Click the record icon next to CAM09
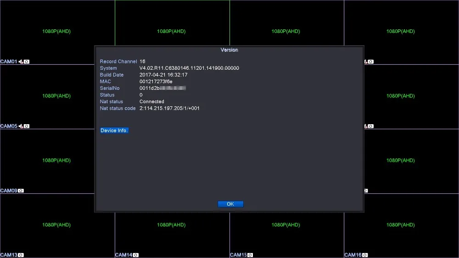Image resolution: width=459 pixels, height=258 pixels. [x=21, y=191]
